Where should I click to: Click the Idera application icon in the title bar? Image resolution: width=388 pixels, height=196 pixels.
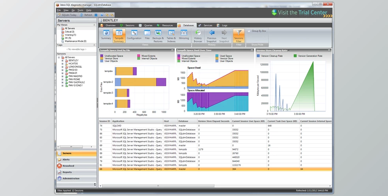tap(58, 5)
